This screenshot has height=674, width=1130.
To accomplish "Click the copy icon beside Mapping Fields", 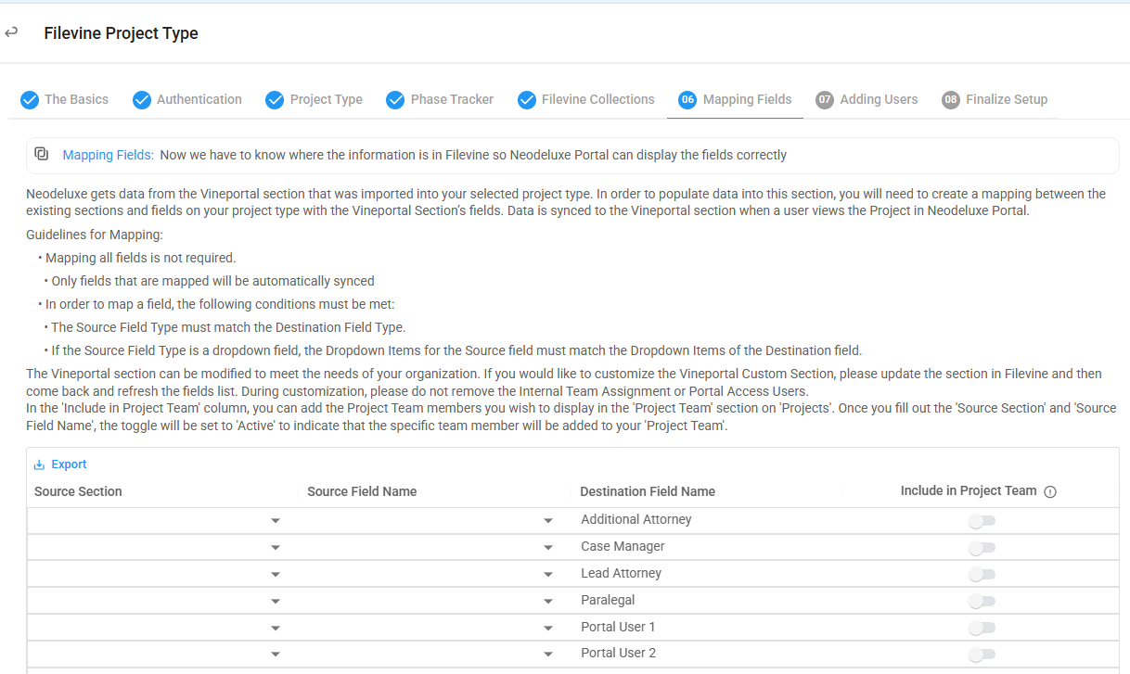I will pyautogui.click(x=41, y=154).
